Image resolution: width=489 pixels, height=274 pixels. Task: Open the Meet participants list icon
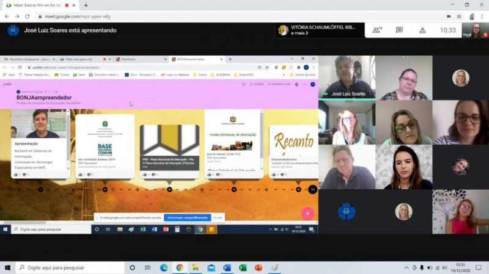[377, 30]
